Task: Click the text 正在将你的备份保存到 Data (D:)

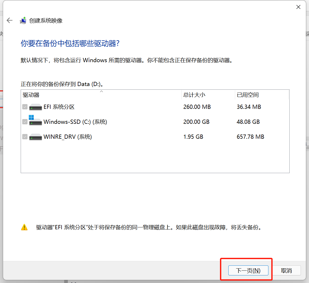Action: tap(62, 84)
